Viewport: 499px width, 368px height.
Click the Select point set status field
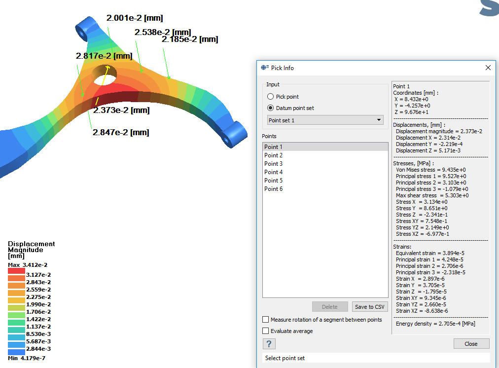(377, 358)
